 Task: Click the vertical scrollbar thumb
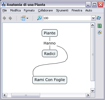[x=93, y=54]
